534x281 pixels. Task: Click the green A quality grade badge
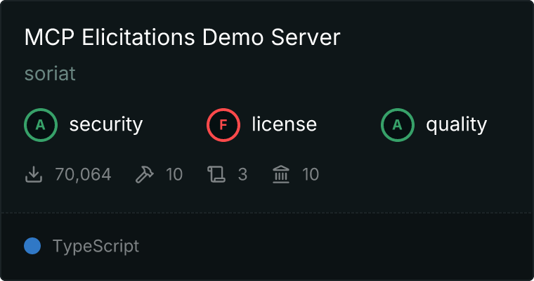(398, 125)
